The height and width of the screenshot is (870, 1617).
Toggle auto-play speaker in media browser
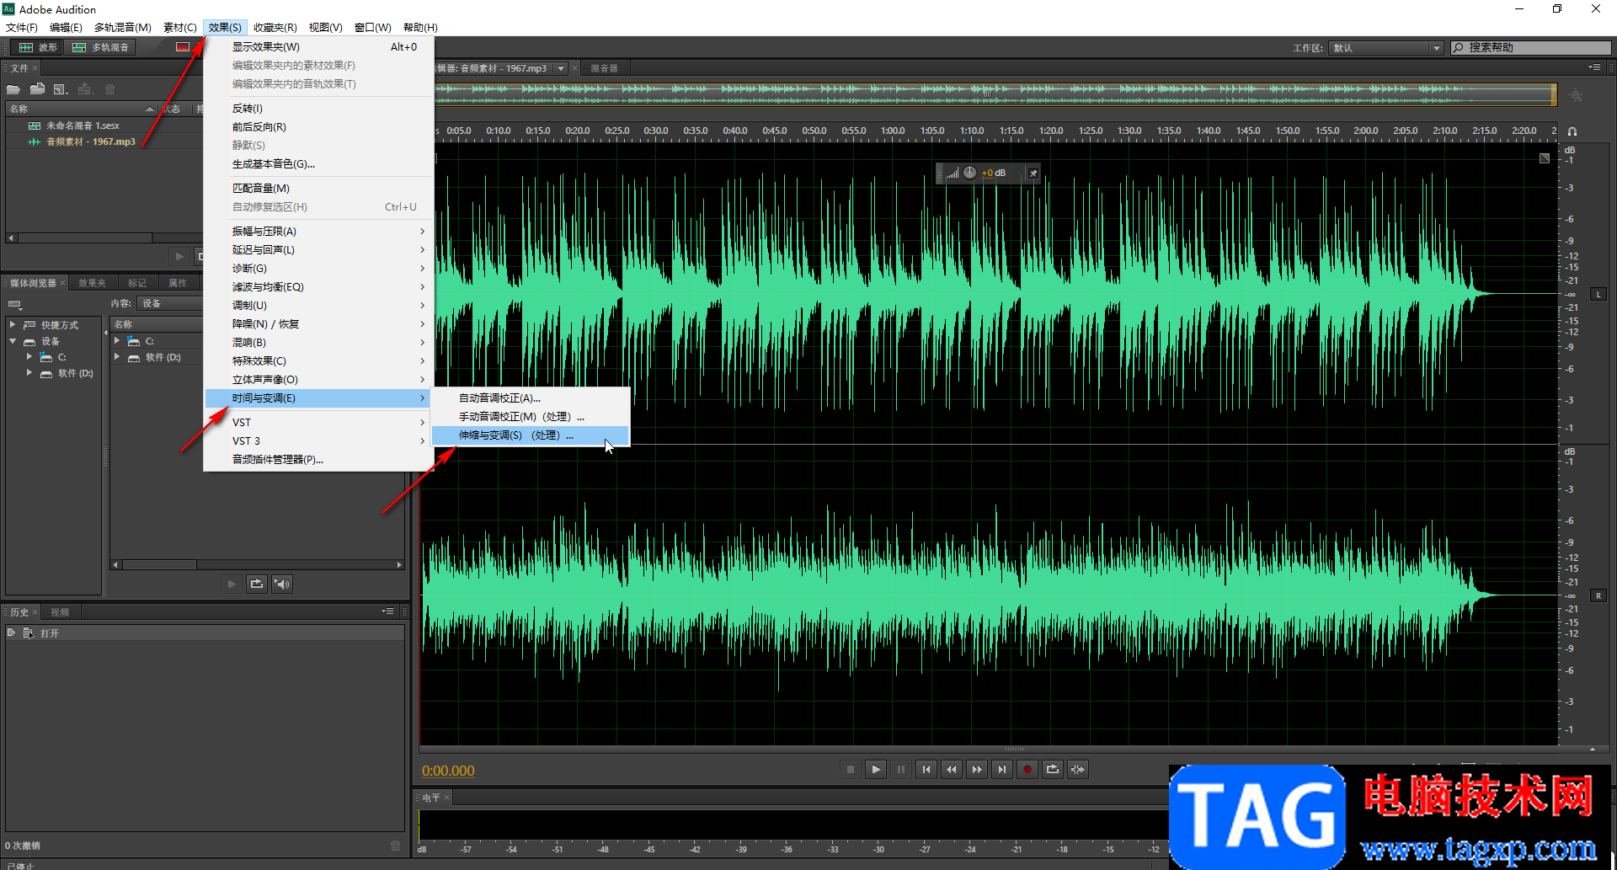[x=282, y=584]
